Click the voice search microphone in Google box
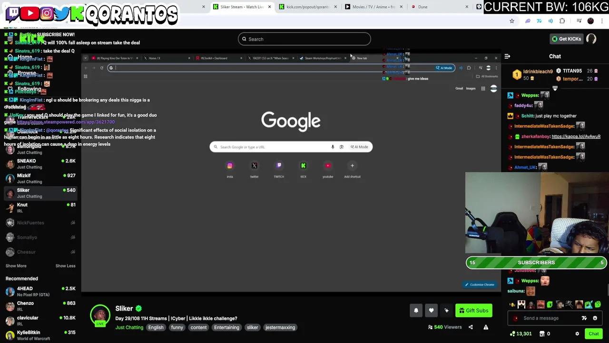Viewport: 609px width, 343px height. click(333, 147)
